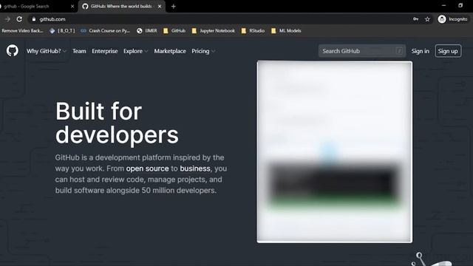Go to Marketplace
Screen dimensions: 473x266
170,51
